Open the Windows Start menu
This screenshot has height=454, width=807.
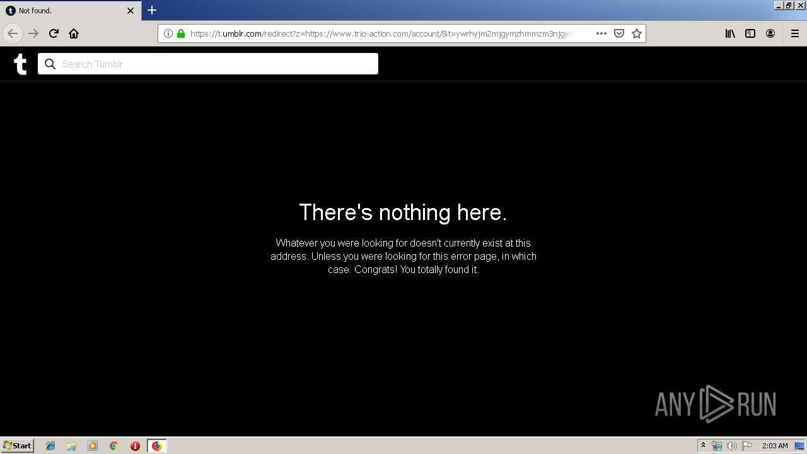[x=18, y=445]
